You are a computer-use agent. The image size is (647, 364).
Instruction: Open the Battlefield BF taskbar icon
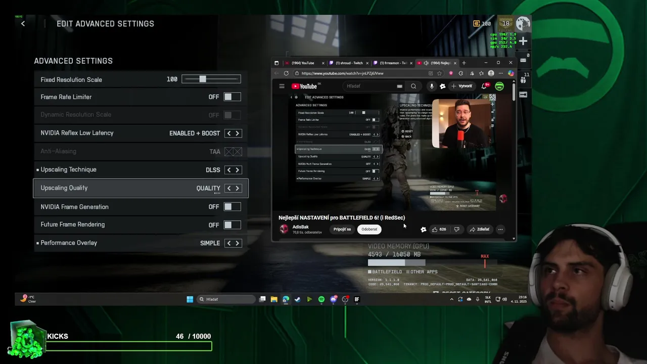[x=357, y=299]
